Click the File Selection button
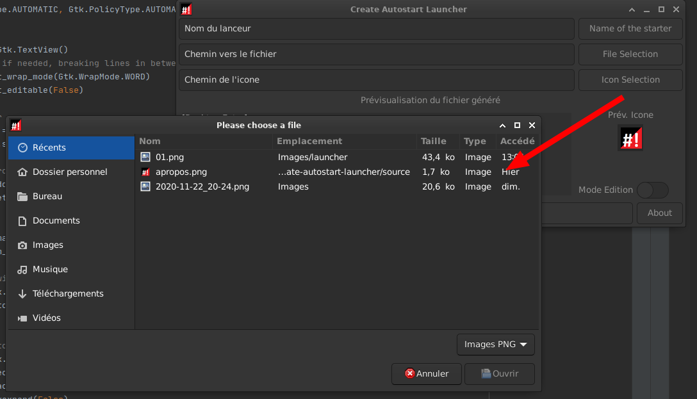 [630, 54]
